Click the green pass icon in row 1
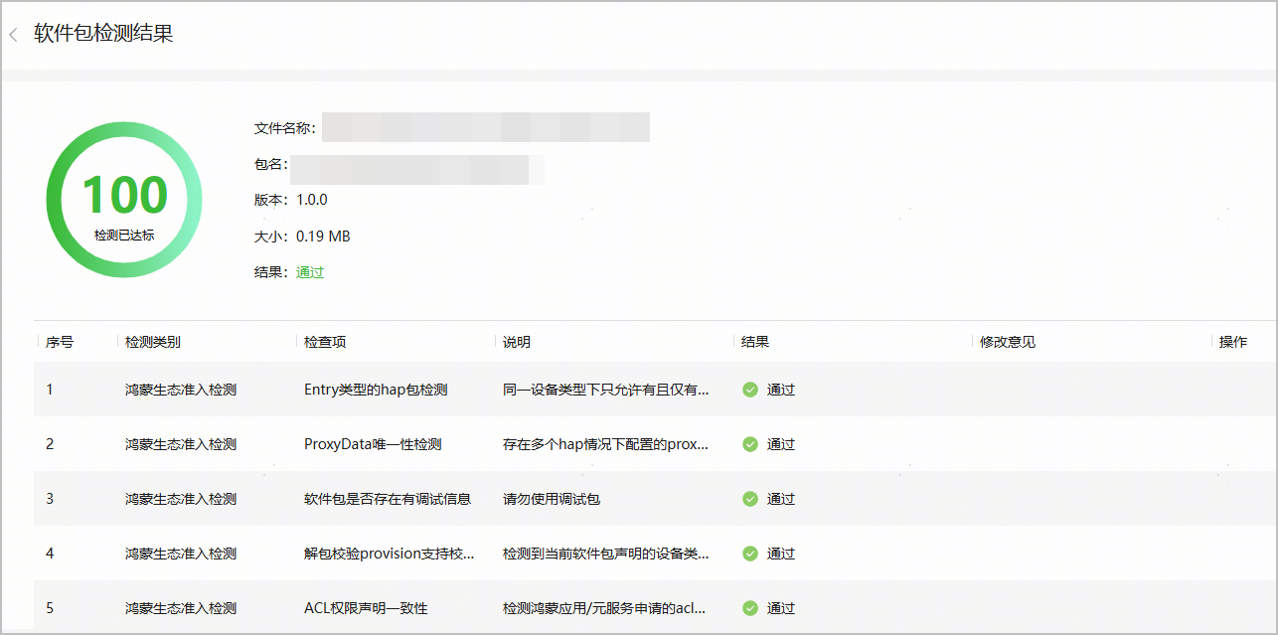Screen dimensions: 1278x635 tap(750, 390)
